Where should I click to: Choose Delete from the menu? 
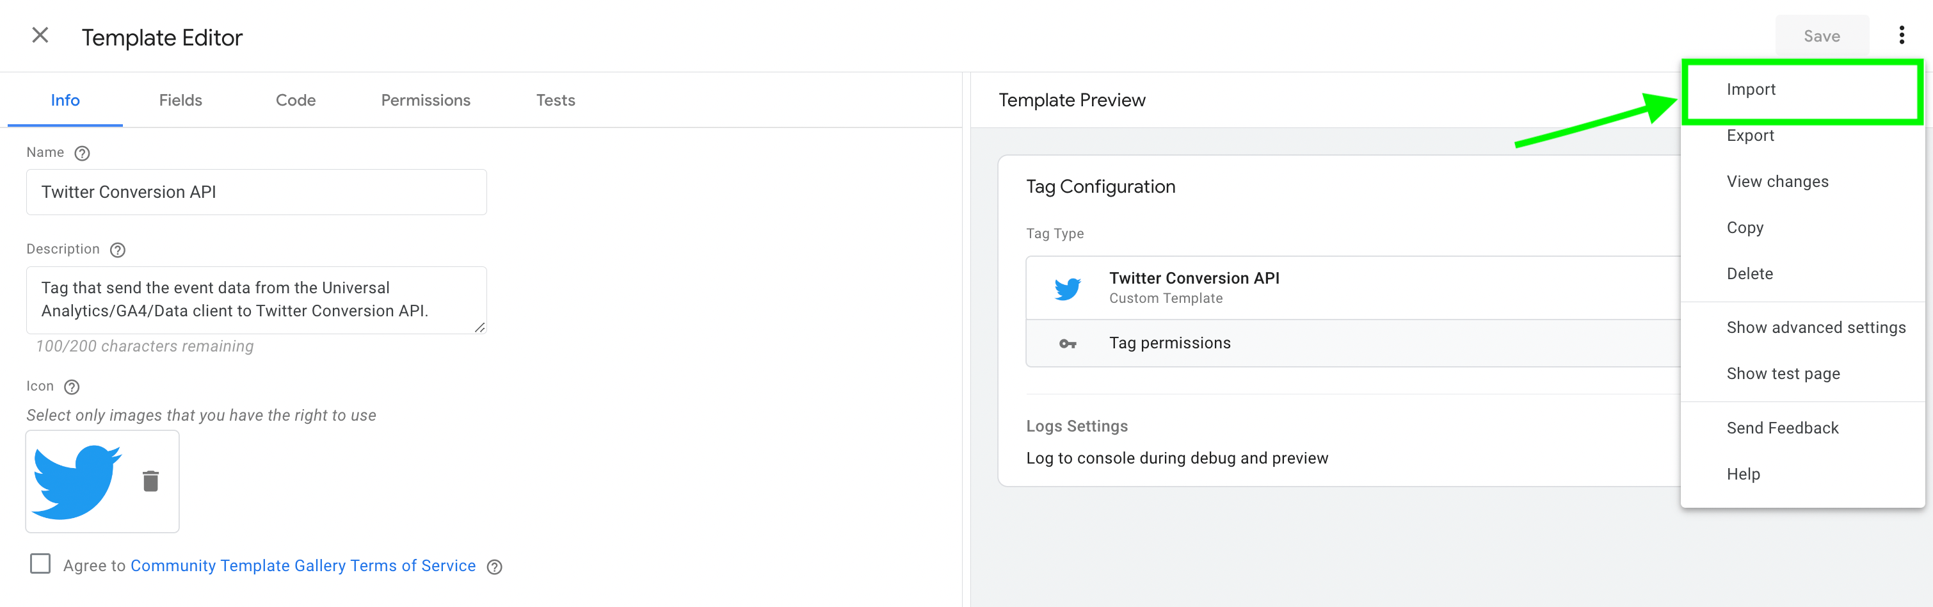pyautogui.click(x=1802, y=274)
